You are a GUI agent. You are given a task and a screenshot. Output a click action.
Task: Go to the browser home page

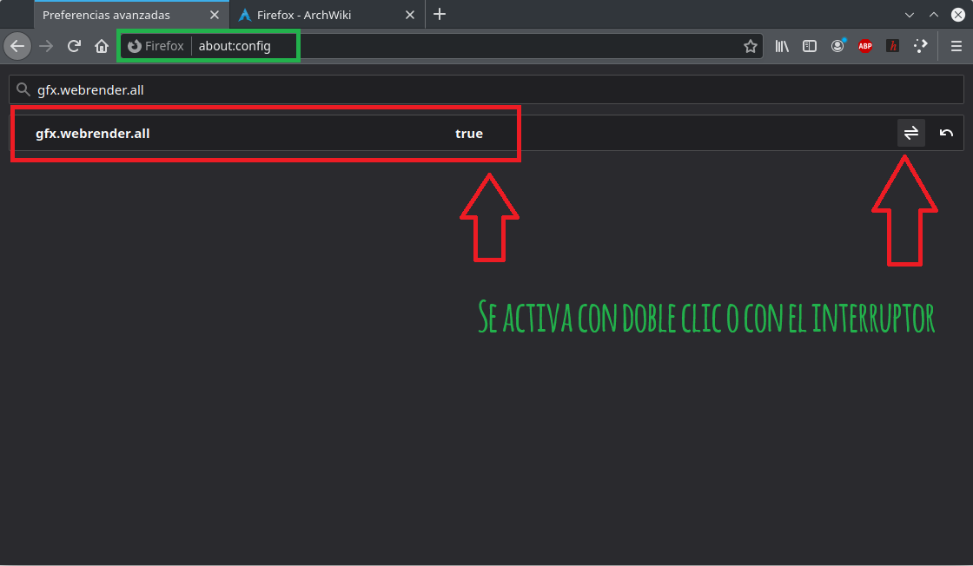pyautogui.click(x=101, y=46)
